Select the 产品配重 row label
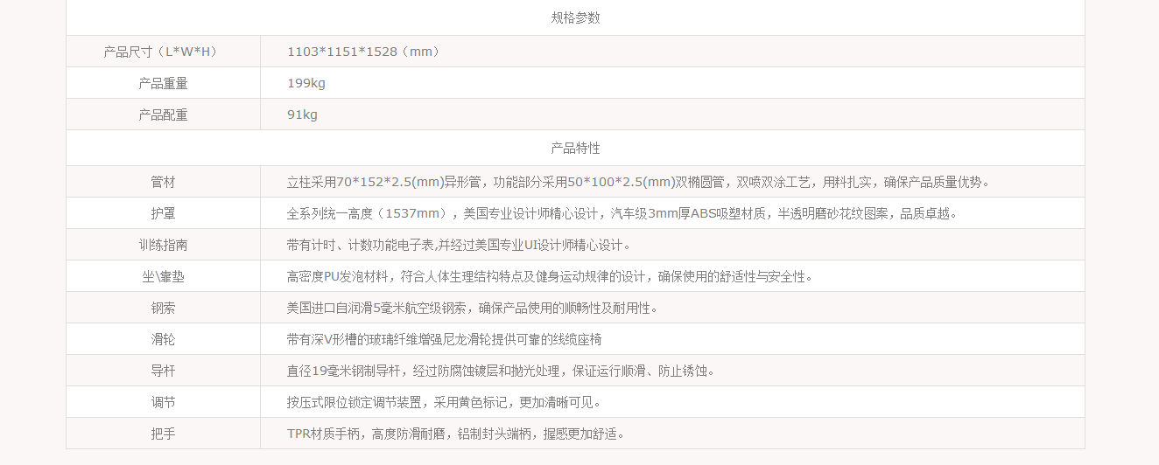Screen dimensions: 1159x465 [x=163, y=115]
